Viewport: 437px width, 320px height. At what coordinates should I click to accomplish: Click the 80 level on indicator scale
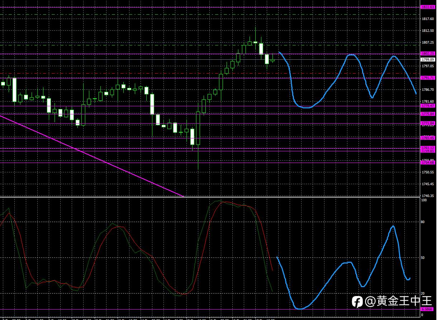tap(423, 222)
